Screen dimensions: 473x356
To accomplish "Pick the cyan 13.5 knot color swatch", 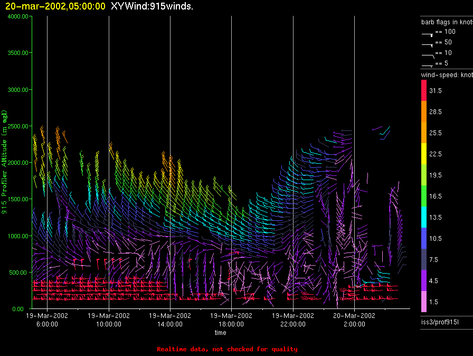I will (423, 217).
